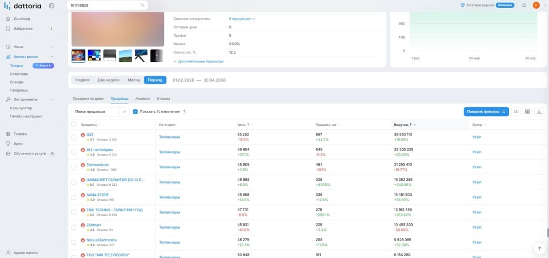
Task: Select the Две недели period tab
Action: [x=108, y=80]
